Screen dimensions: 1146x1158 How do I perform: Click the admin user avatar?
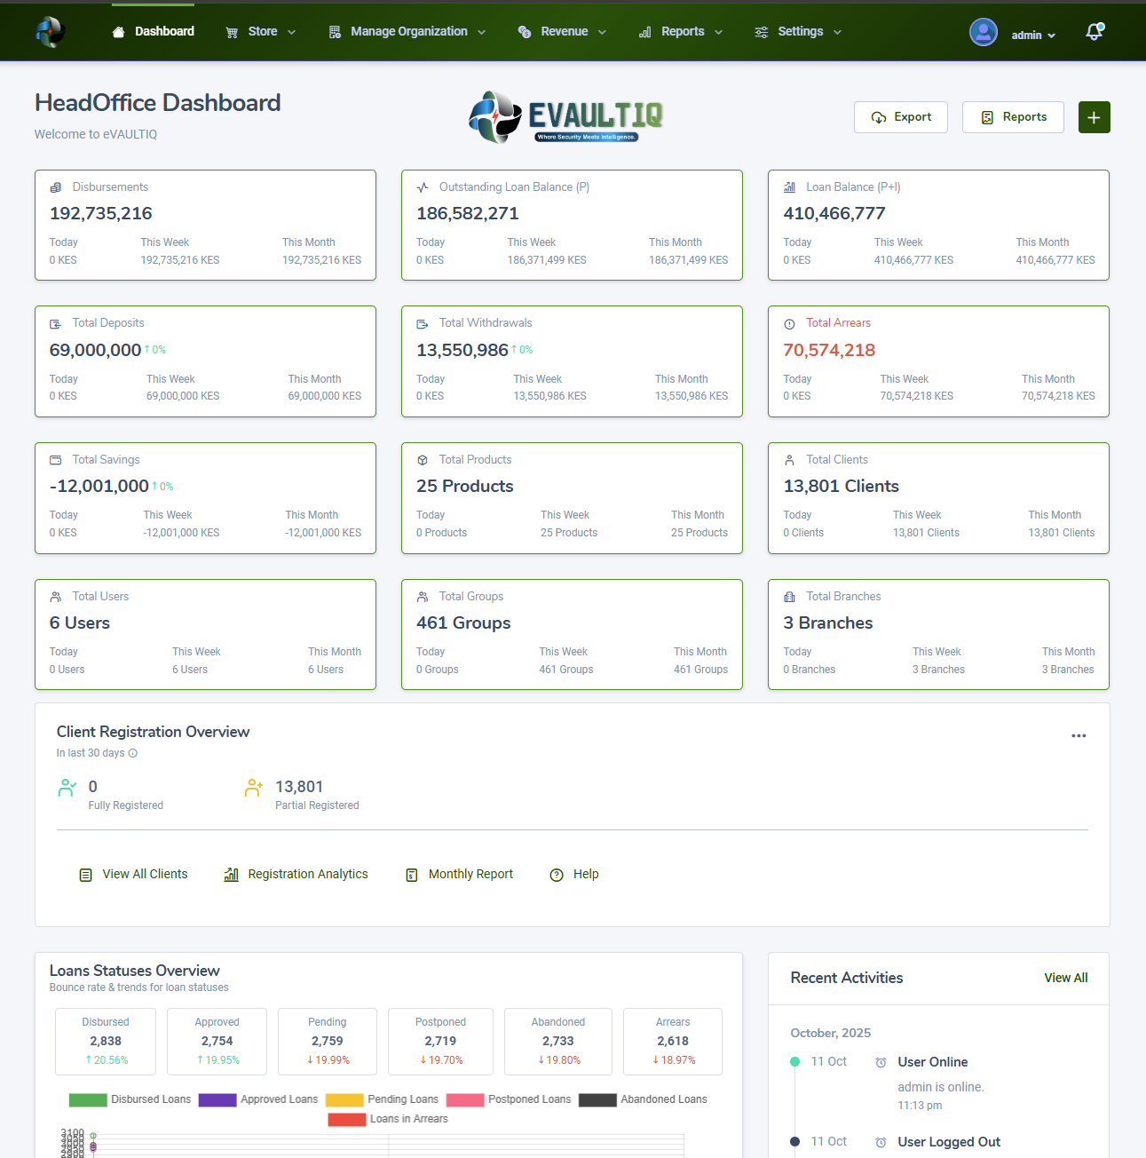click(983, 32)
